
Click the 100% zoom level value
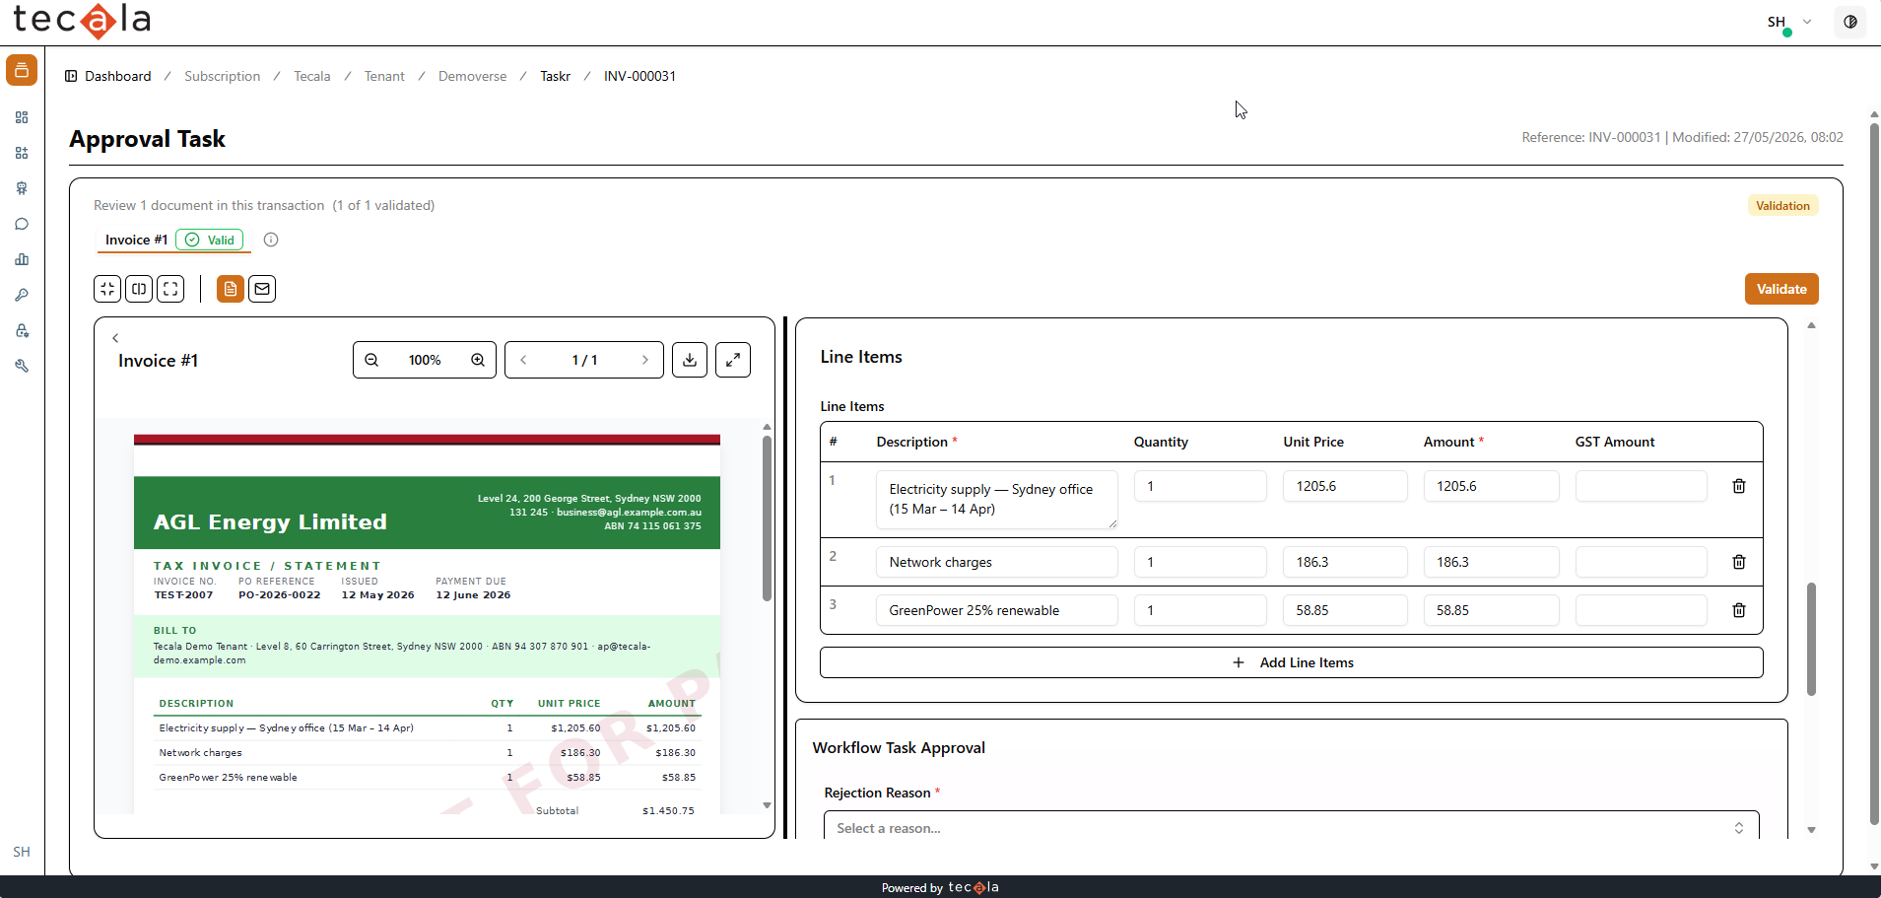[x=425, y=360]
